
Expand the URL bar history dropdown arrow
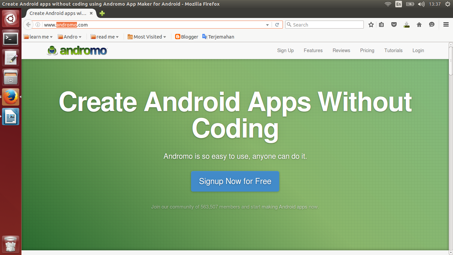click(x=268, y=25)
